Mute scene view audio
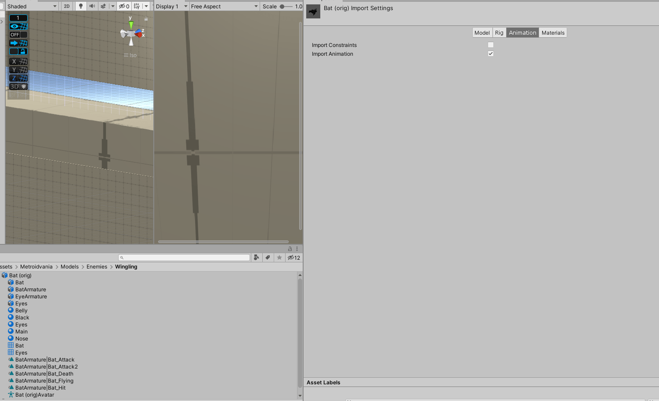Viewport: 659px width, 401px height. [x=92, y=6]
